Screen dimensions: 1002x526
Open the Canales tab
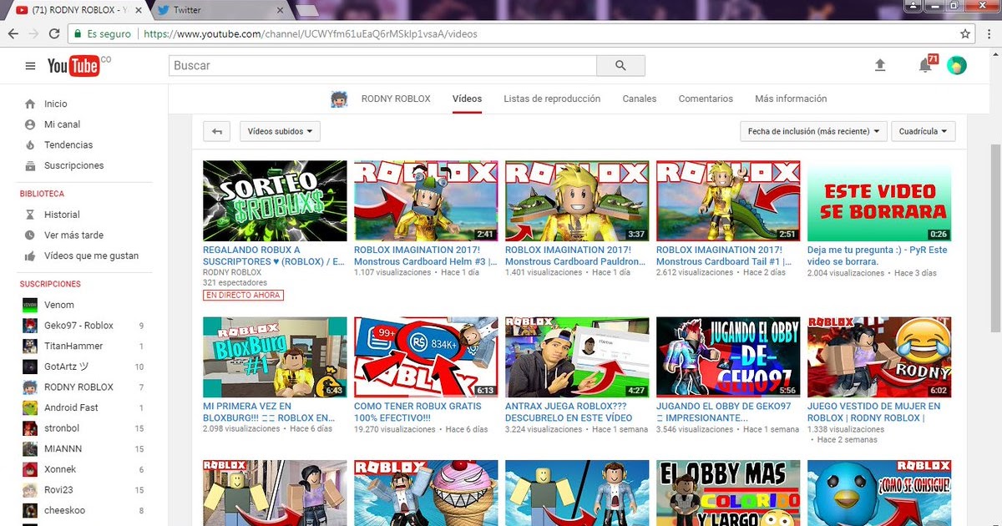[x=640, y=99]
